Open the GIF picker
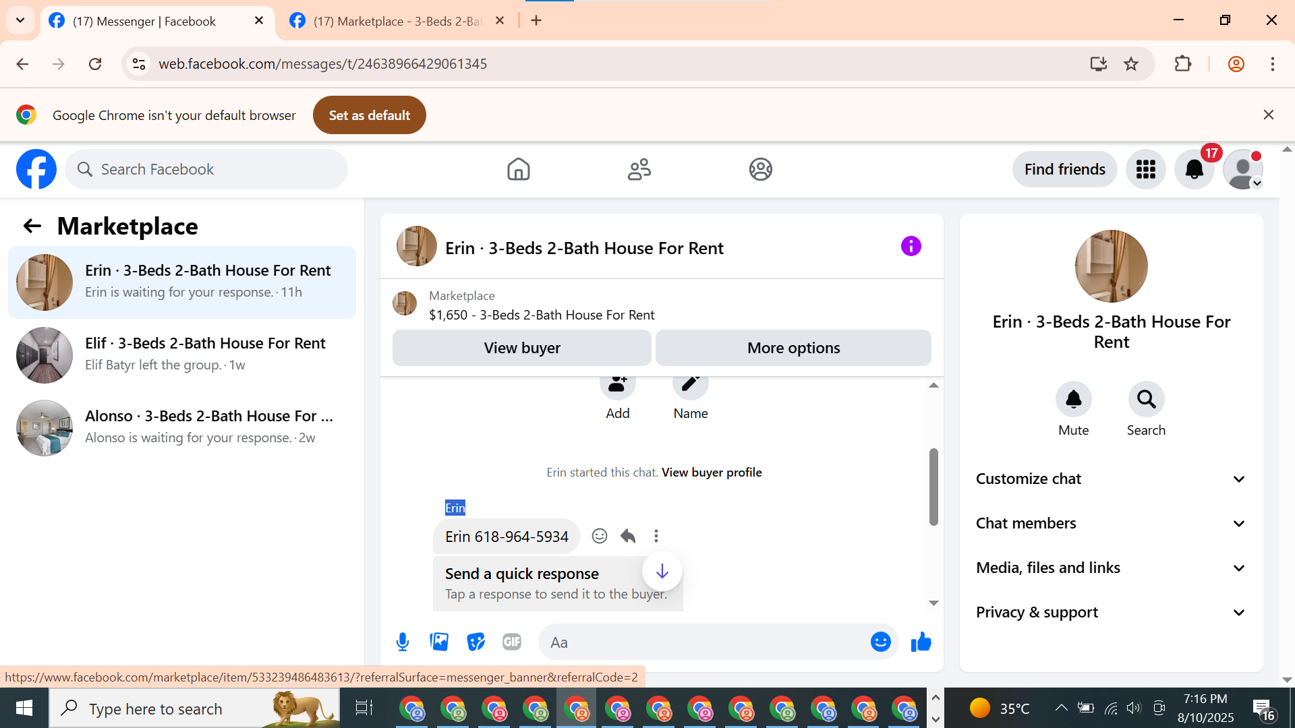The width and height of the screenshot is (1295, 728). 512,642
